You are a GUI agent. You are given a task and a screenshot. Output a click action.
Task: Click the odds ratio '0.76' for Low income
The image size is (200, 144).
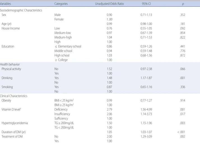(110, 28)
